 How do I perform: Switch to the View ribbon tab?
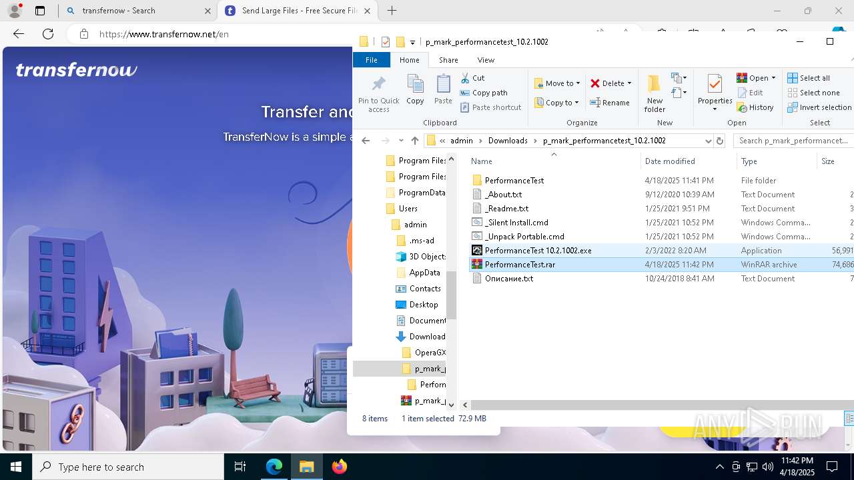tap(486, 60)
